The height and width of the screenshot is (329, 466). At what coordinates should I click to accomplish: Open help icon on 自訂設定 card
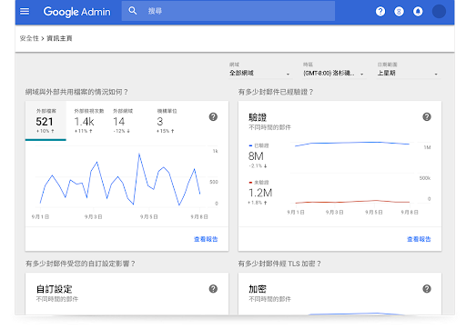[213, 289]
